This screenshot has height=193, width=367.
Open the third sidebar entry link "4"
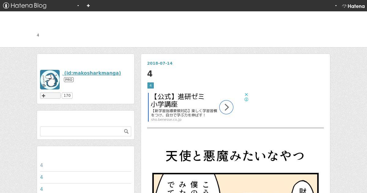(42, 189)
